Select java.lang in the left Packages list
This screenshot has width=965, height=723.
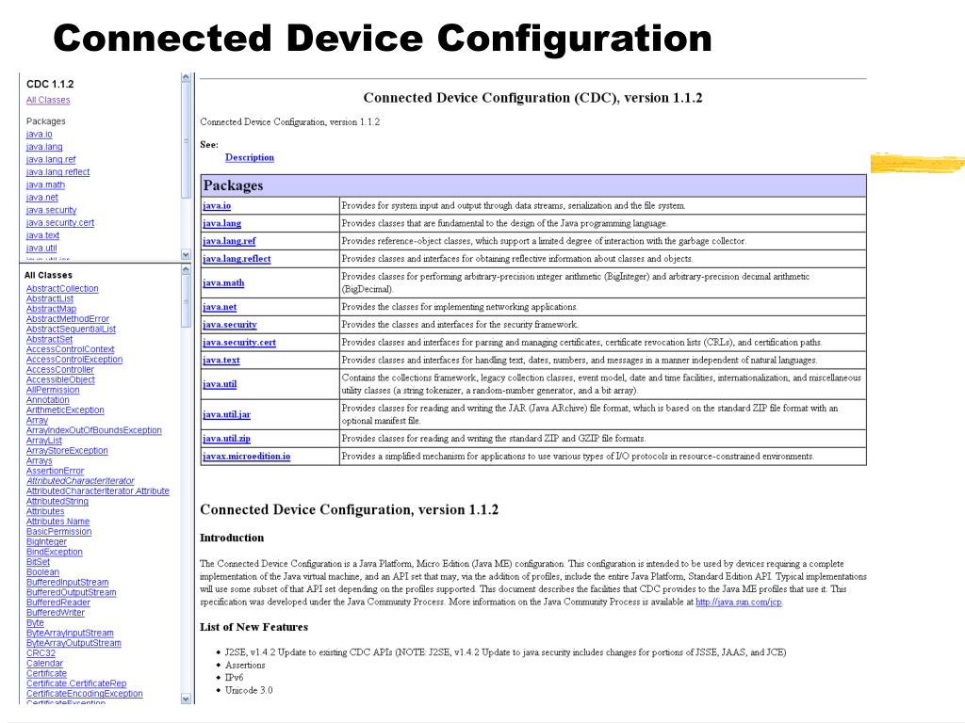click(x=44, y=147)
